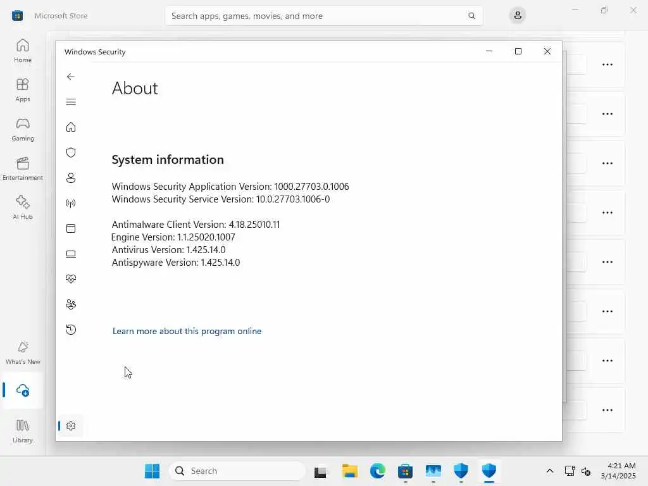This screenshot has height=486, width=648.
Task: Open Account protection person icon
Action: pos(71,178)
